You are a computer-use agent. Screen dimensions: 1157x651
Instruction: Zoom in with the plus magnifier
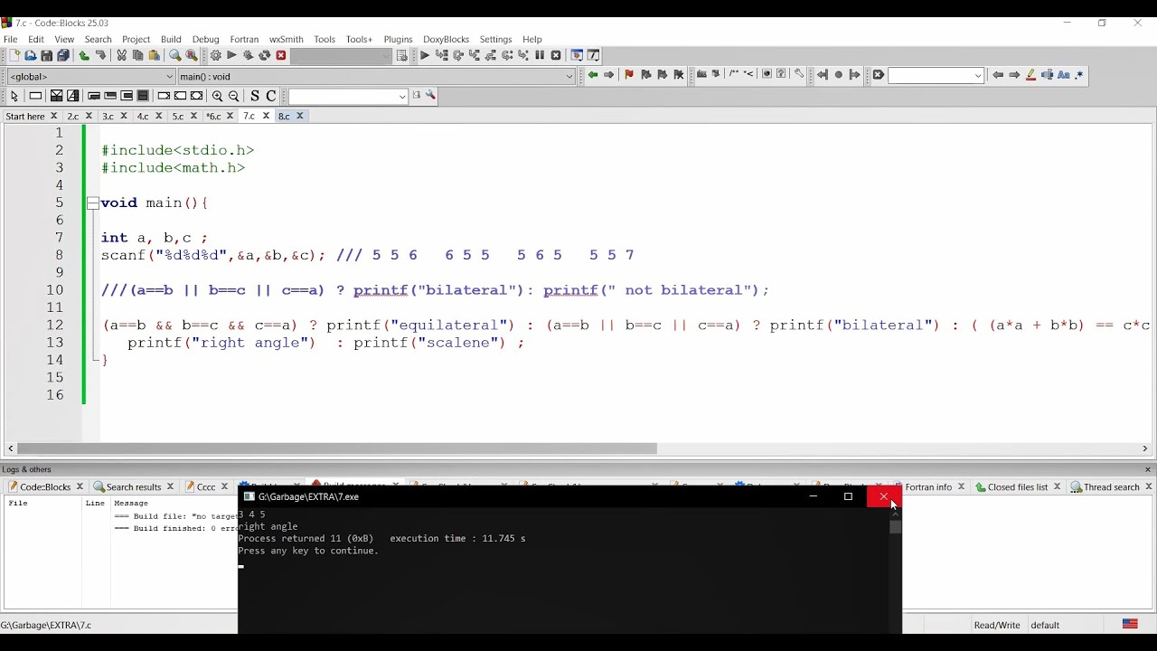[217, 96]
